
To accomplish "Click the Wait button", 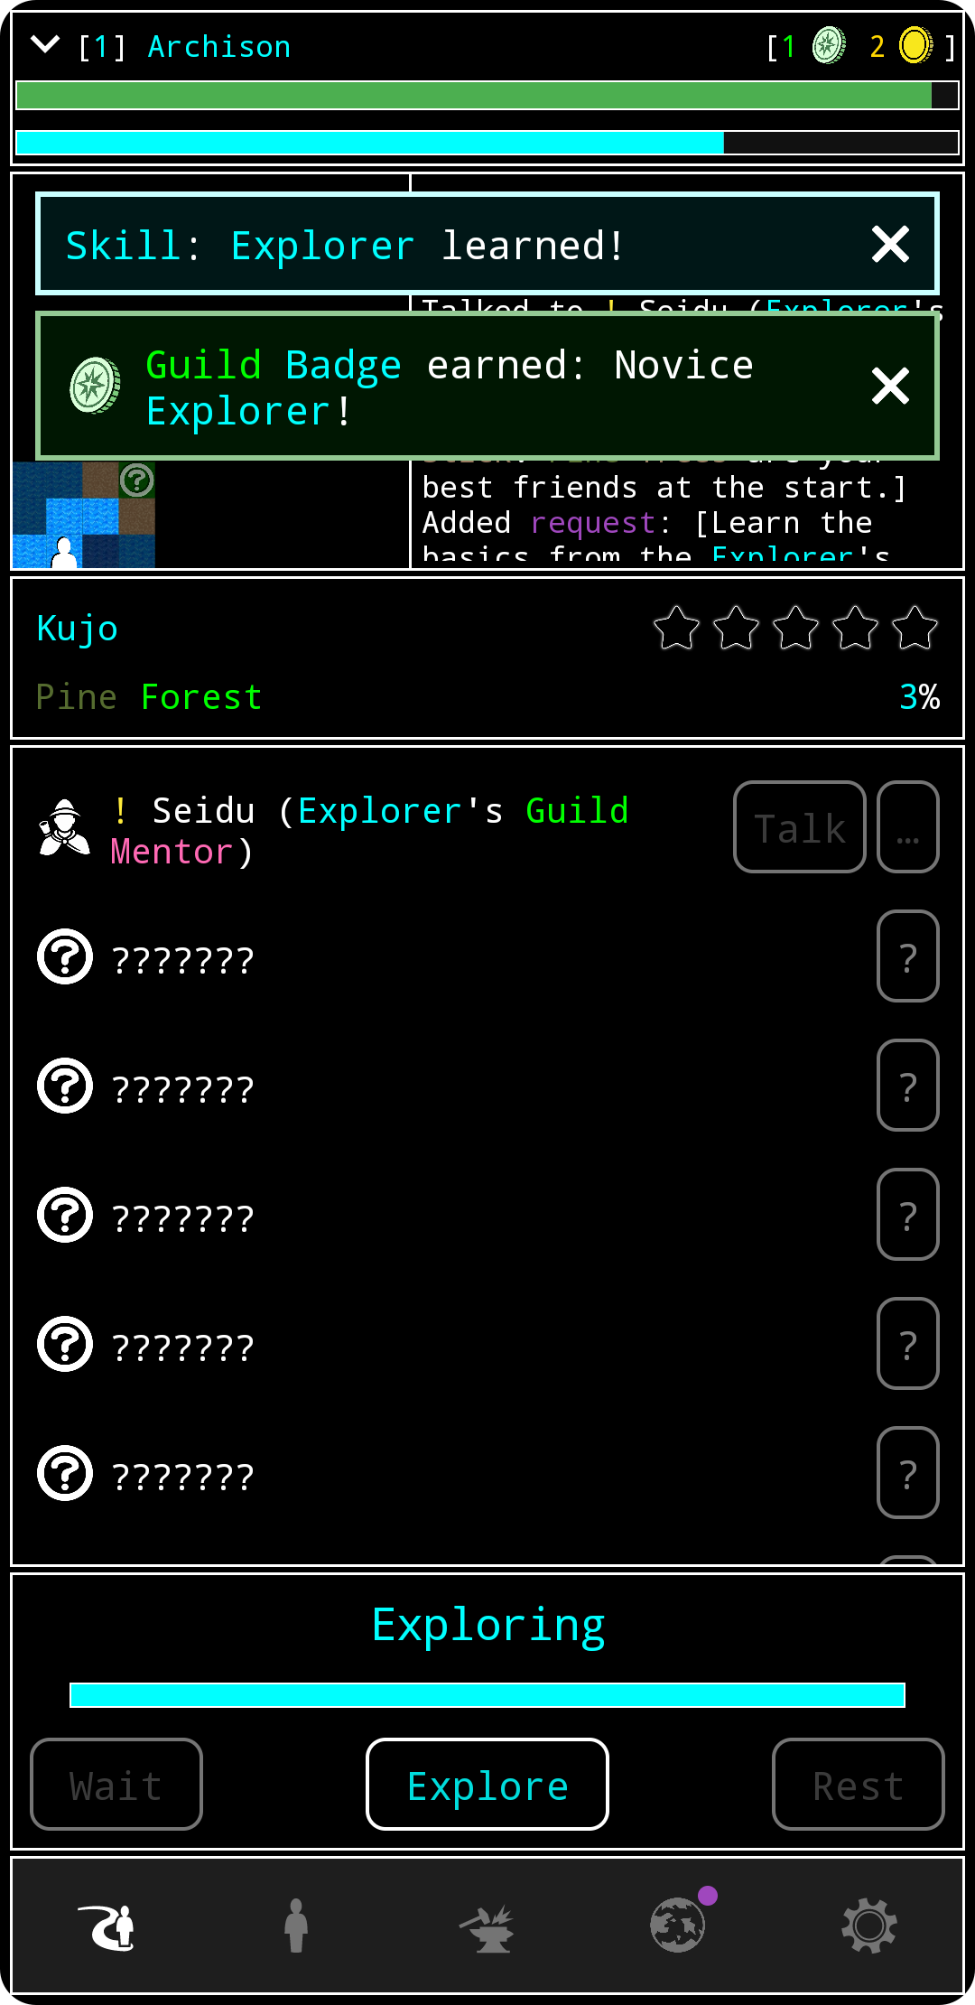I will [116, 1784].
